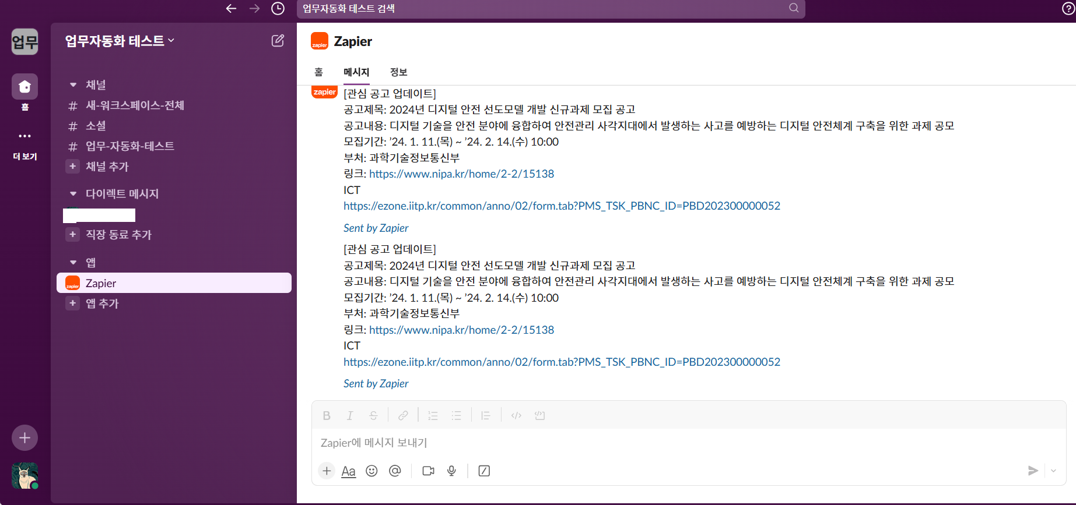Open slash shortcuts menu
Image resolution: width=1076 pixels, height=505 pixels.
(x=484, y=471)
